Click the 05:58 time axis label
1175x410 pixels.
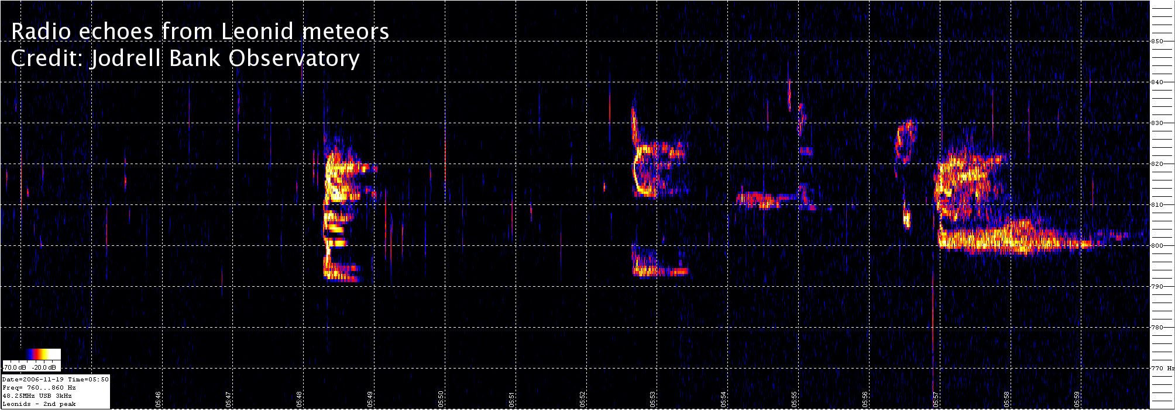(x=1007, y=399)
